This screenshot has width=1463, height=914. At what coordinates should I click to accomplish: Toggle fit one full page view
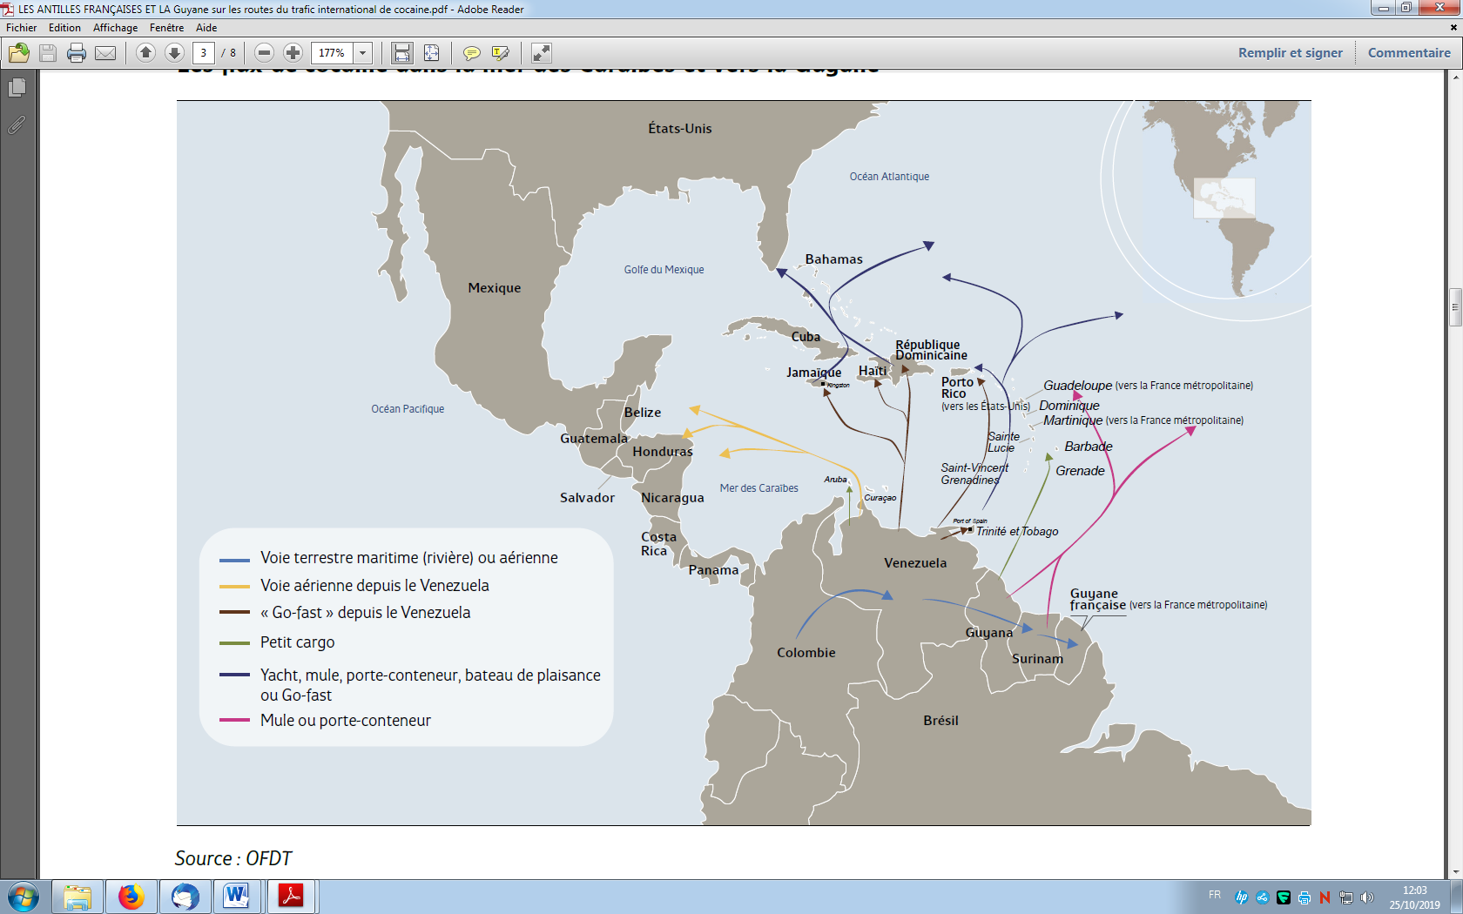coord(431,53)
